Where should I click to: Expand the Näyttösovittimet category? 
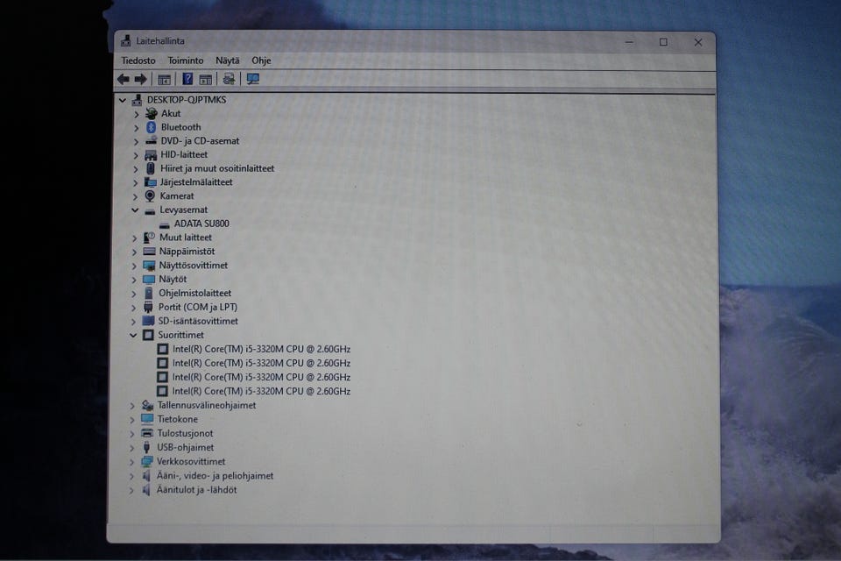click(134, 266)
